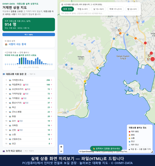Viewport: 155px width, 166px height.
Task: Click the 166 count in the 제일중학교 row
Action: coord(48,85)
